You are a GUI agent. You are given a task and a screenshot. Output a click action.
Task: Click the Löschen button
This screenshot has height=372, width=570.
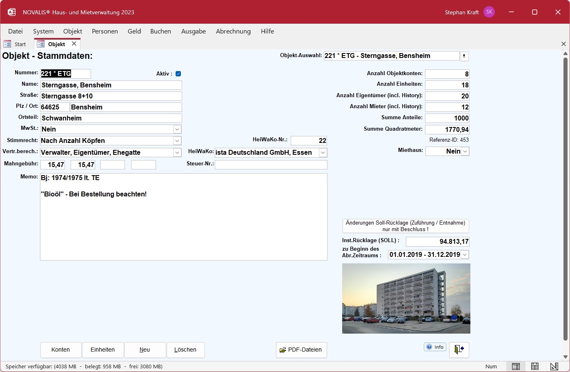click(185, 350)
